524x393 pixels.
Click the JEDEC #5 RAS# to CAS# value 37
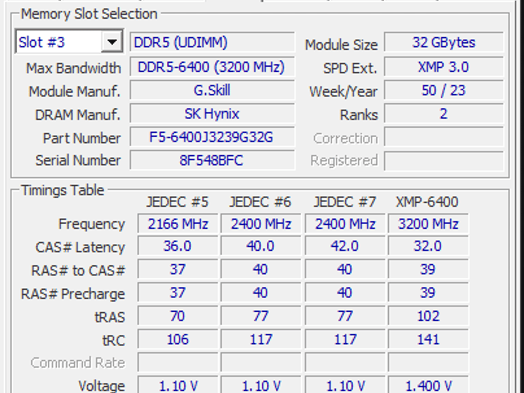178,269
